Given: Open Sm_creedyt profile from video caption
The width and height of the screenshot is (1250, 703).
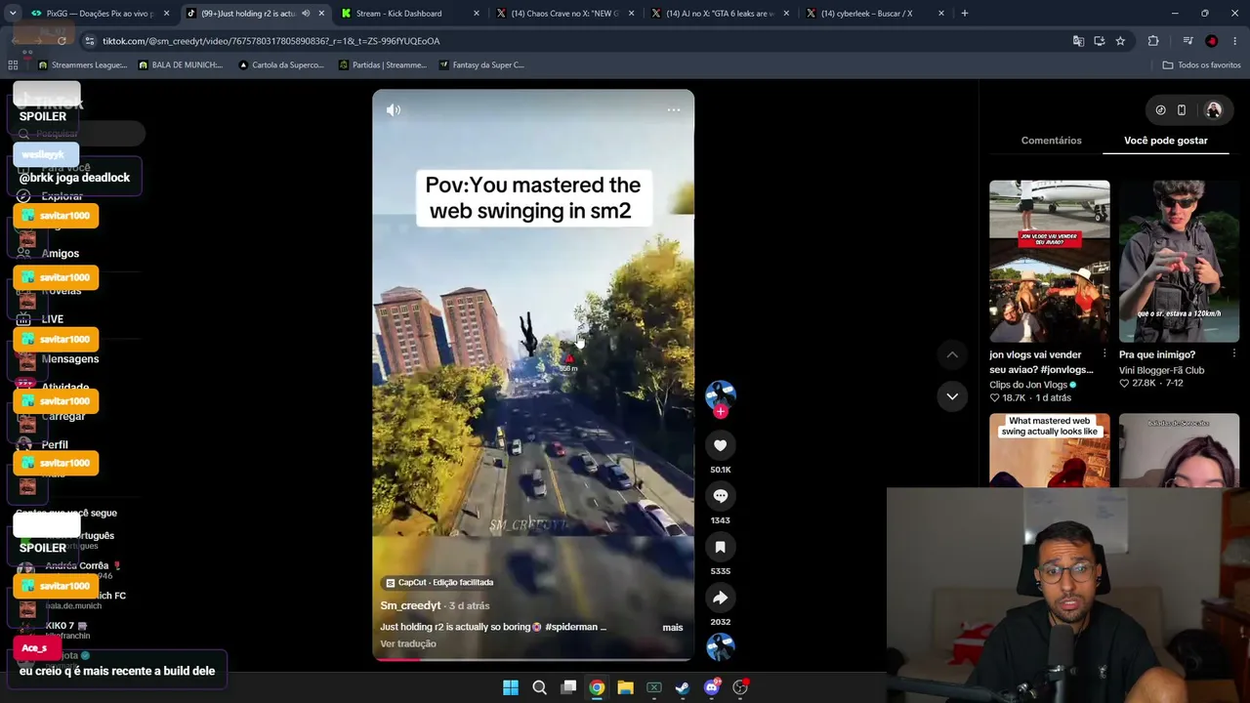Looking at the screenshot, I should pos(410,606).
